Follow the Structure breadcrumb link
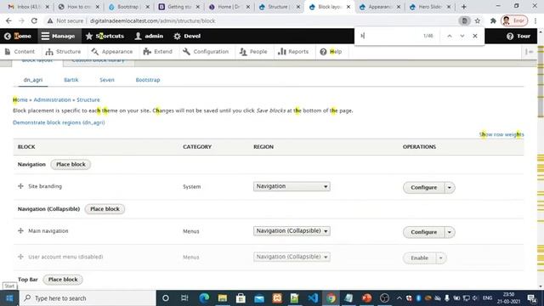 88,99
